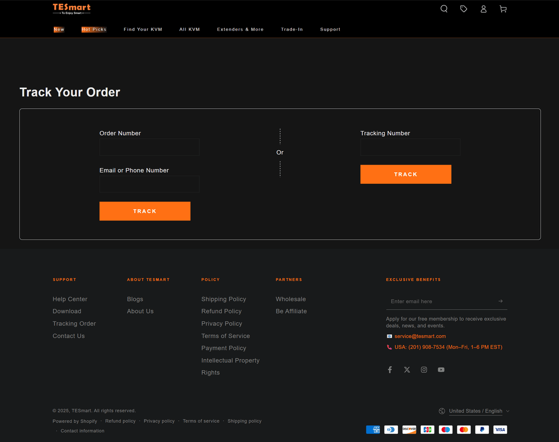Open the search icon in header
The width and height of the screenshot is (559, 442).
[x=444, y=9]
